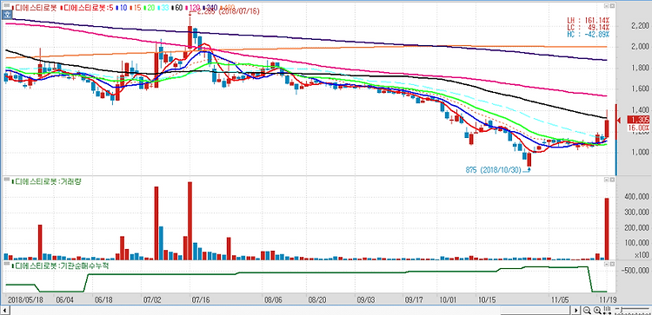The image size is (652, 315).
Task: Click the LH : 161.14% readout
Action: point(589,20)
